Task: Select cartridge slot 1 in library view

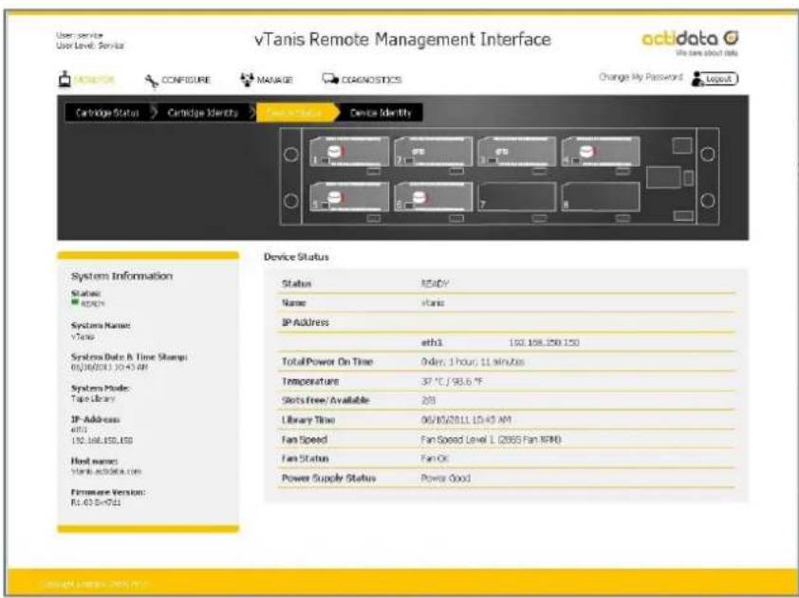Action: (349, 151)
